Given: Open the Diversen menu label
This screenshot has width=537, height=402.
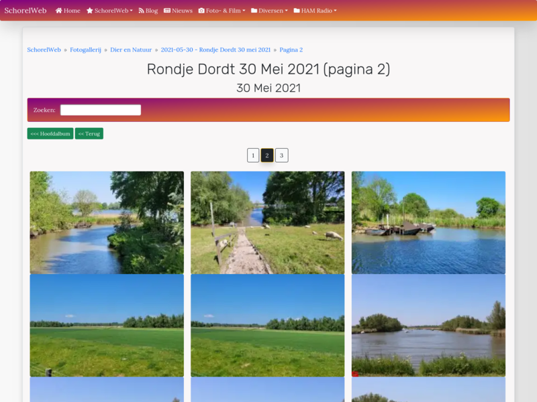Looking at the screenshot, I should 271,11.
